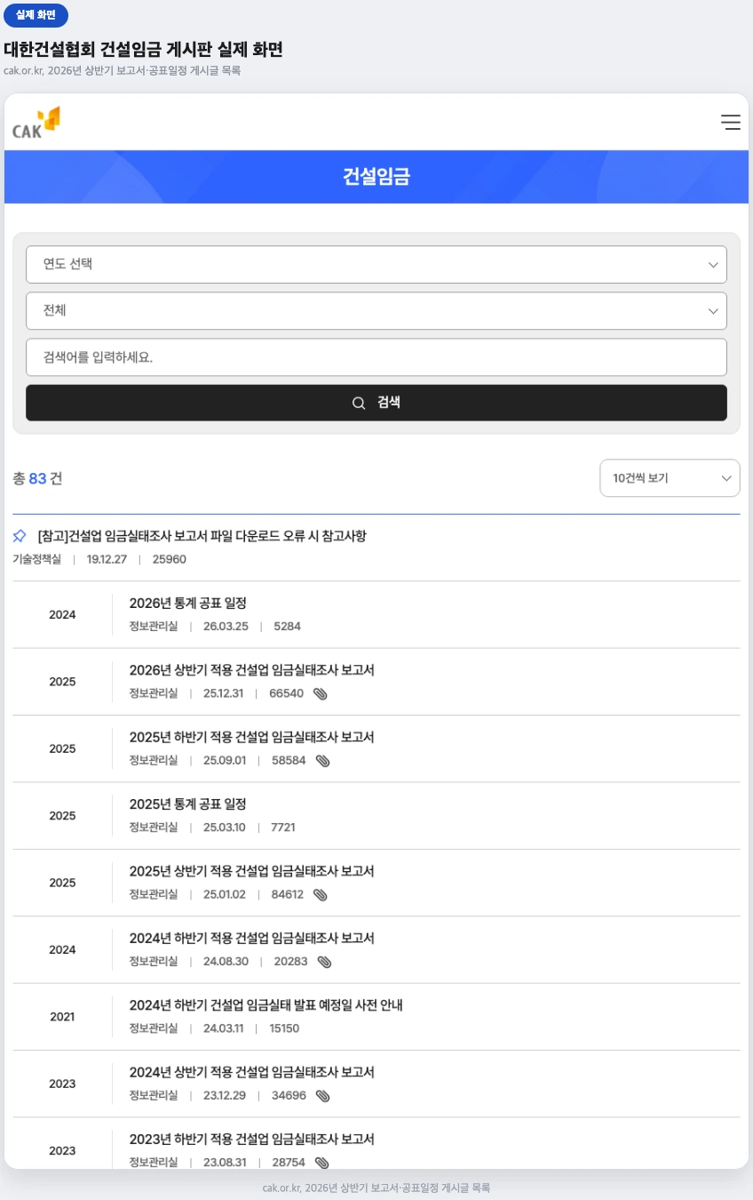Viewport: 753px width, 1200px height.
Task: Click attachment icon on 2025년 하반기 보고서 row
Action: pos(323,761)
